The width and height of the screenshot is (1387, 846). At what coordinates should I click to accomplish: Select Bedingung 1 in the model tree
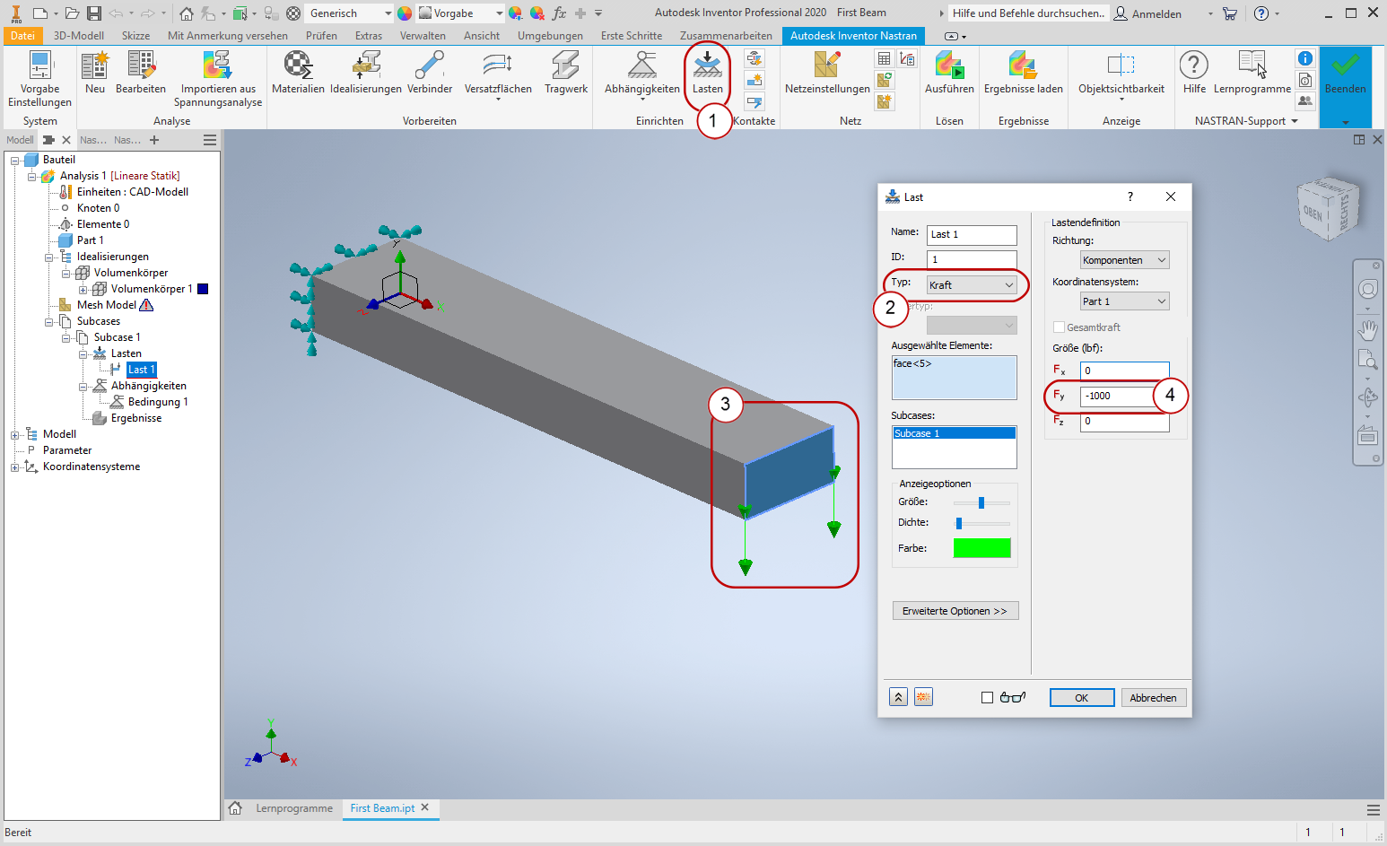click(158, 402)
